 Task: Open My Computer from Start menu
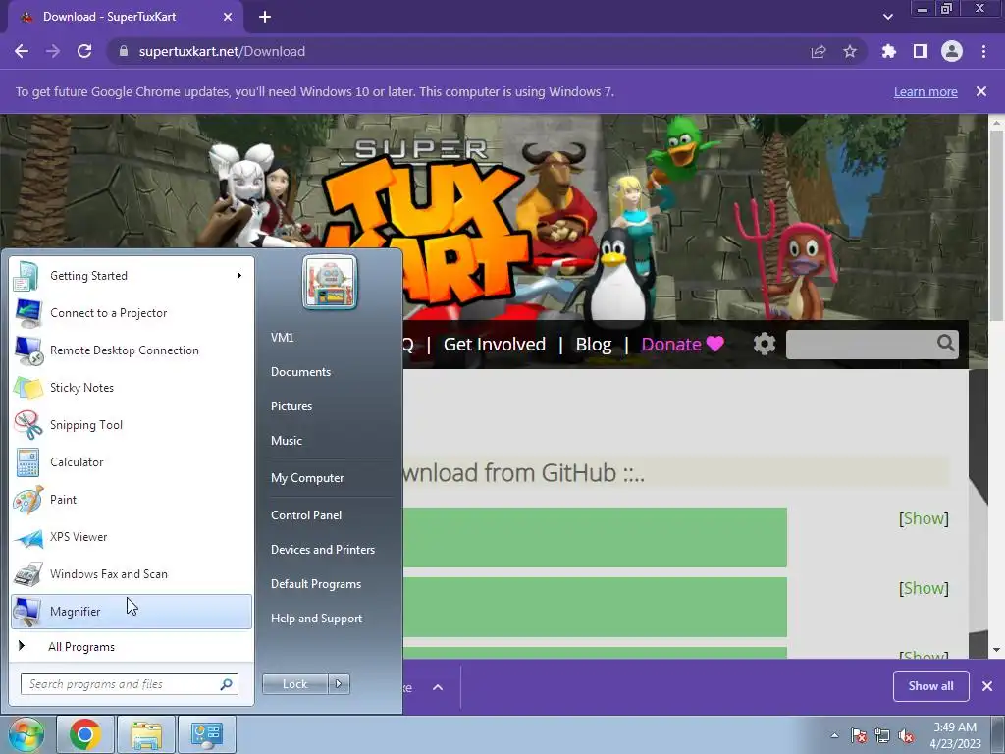pyautogui.click(x=307, y=478)
